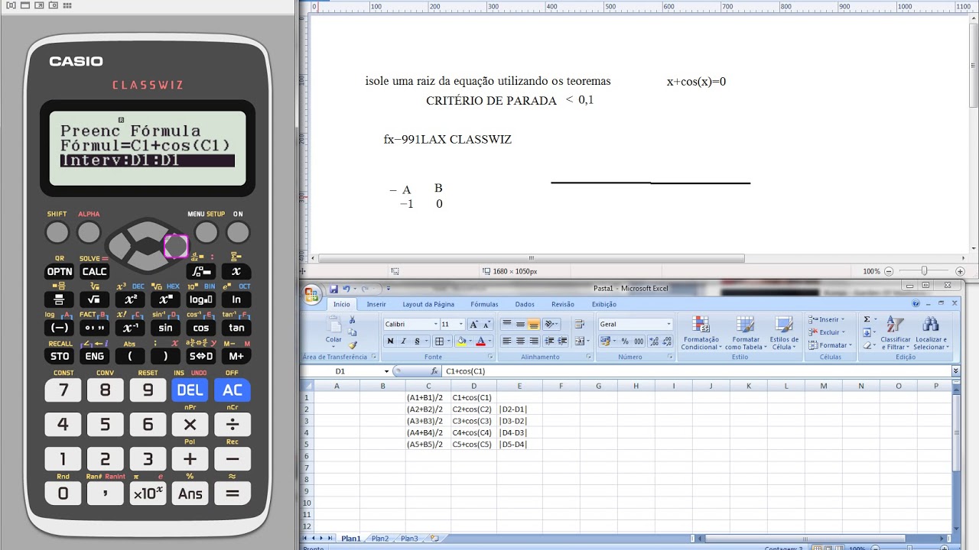Tap the ALPHA key on the calculator
This screenshot has width=979, height=550.
(x=89, y=232)
